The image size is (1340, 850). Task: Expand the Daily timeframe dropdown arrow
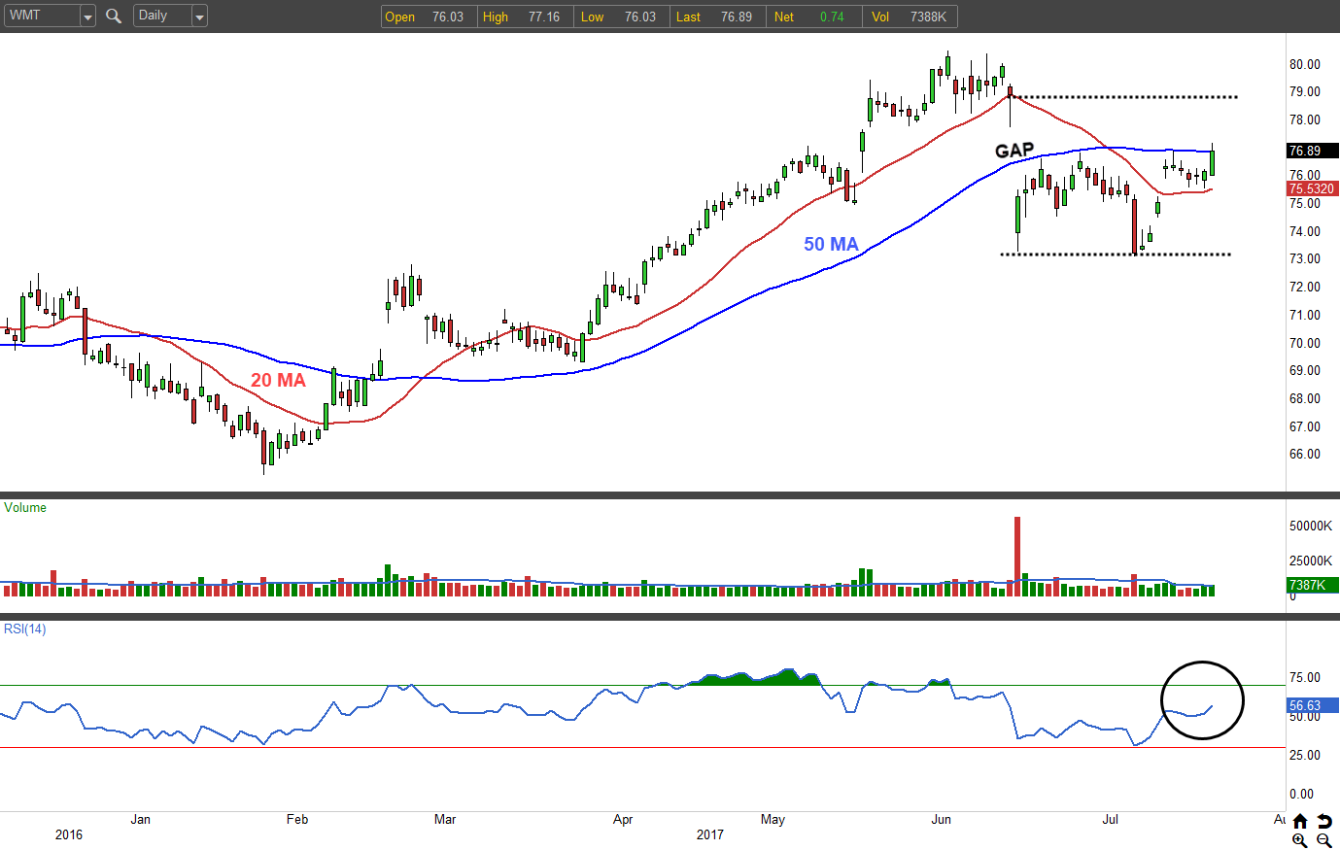pyautogui.click(x=199, y=17)
